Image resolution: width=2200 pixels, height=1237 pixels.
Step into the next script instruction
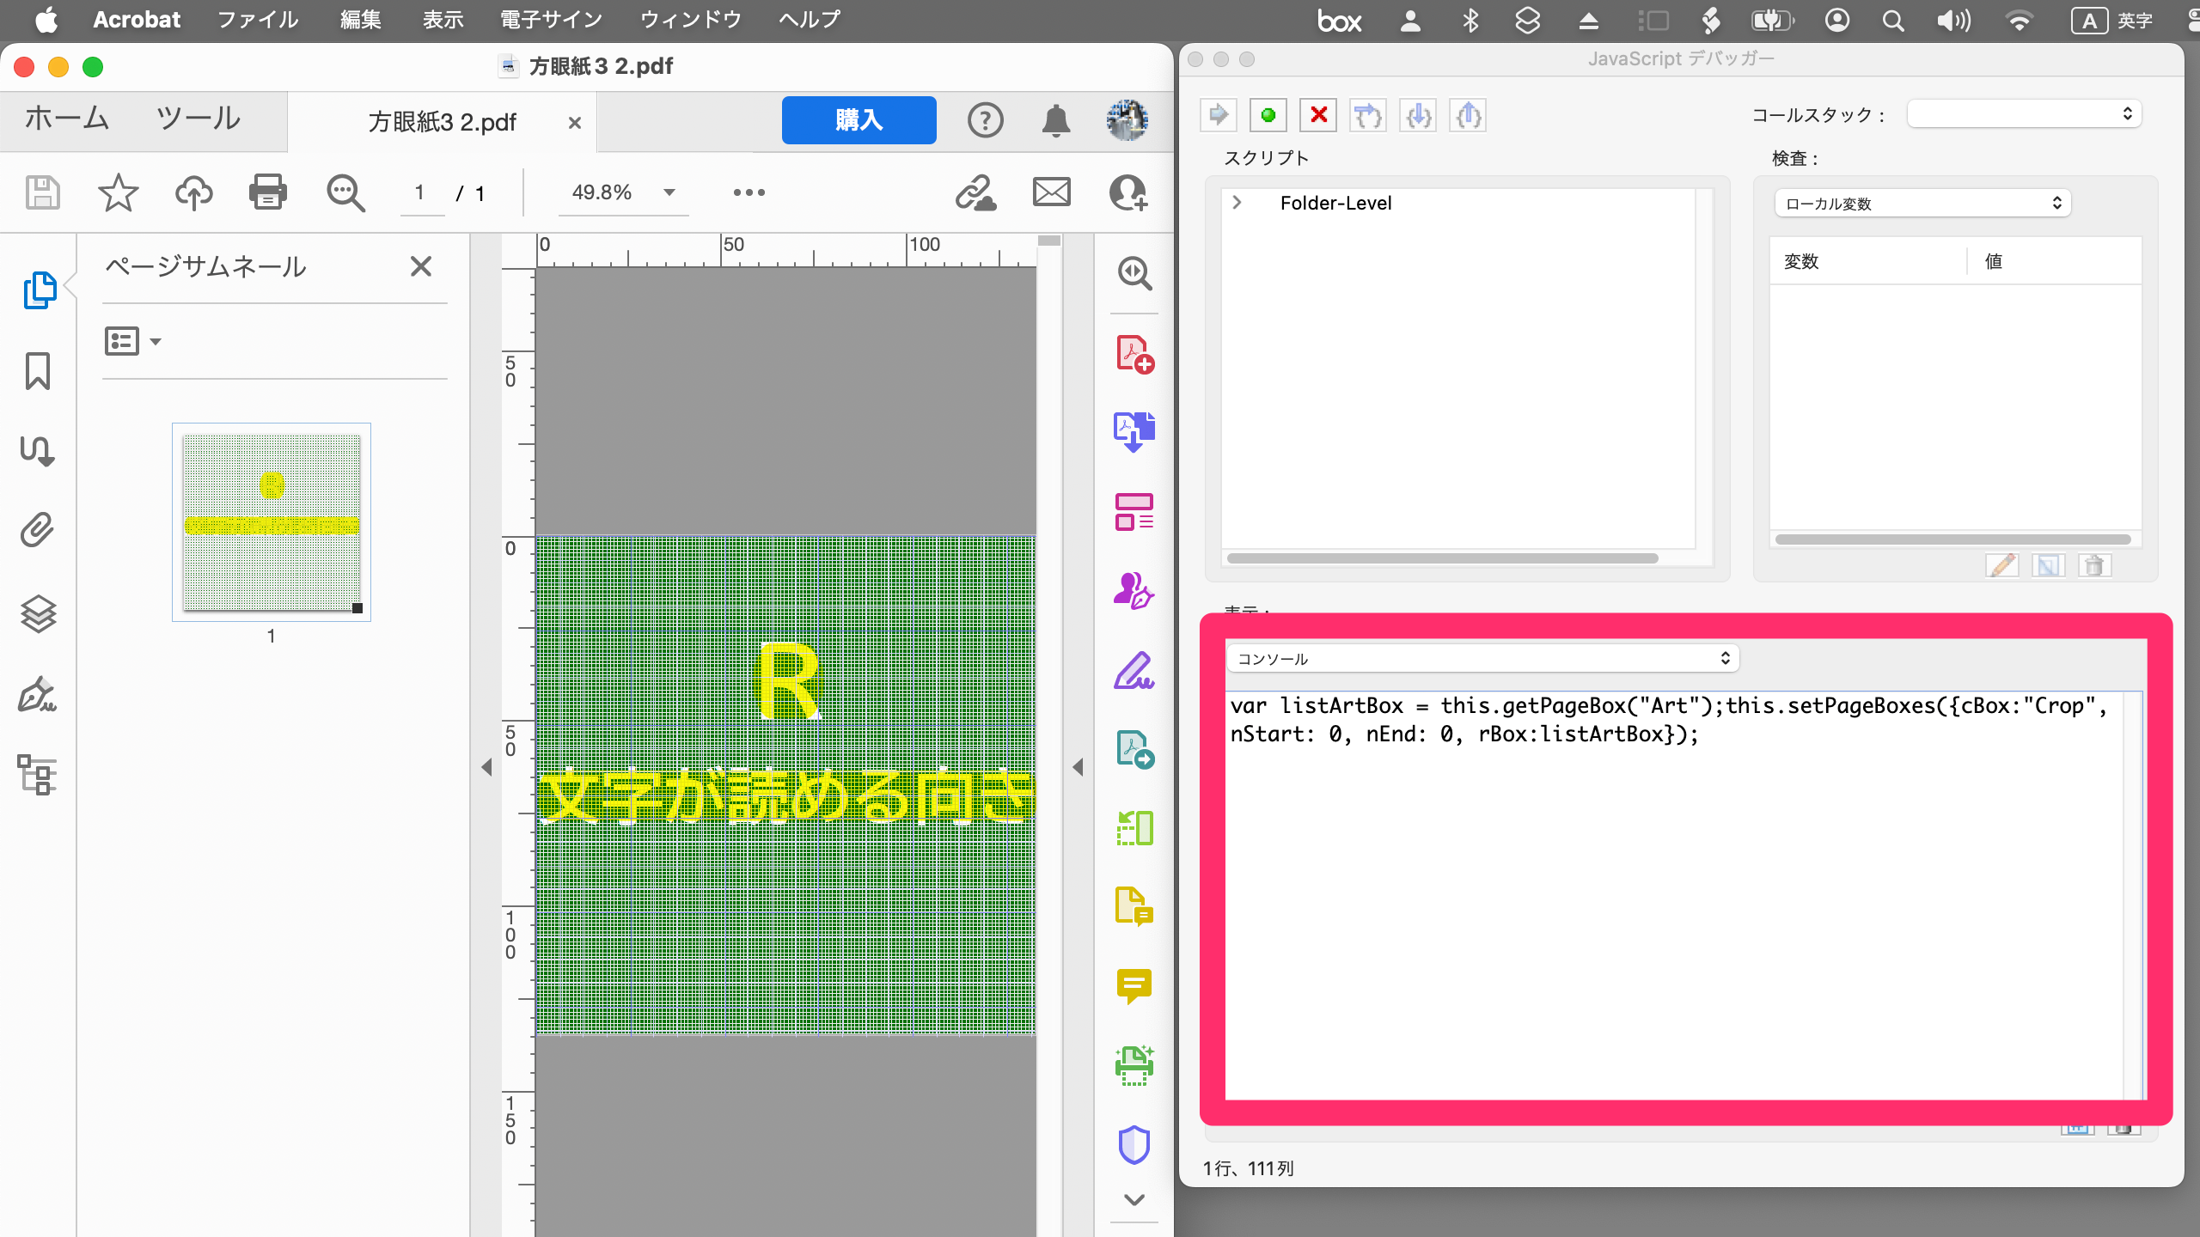(x=1418, y=114)
